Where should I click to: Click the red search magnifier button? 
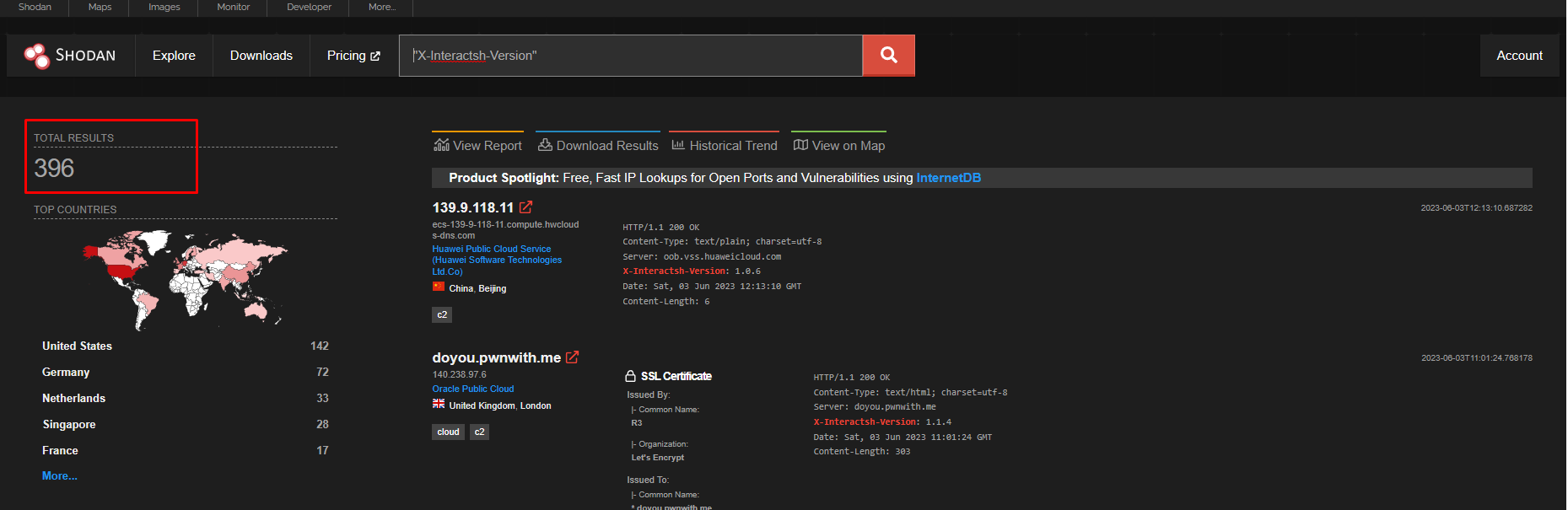[x=888, y=56]
